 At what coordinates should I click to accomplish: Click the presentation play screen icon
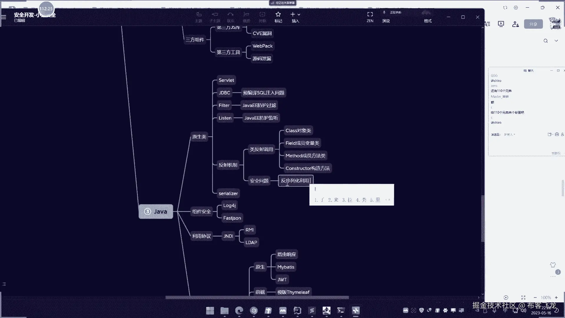pyautogui.click(x=501, y=24)
